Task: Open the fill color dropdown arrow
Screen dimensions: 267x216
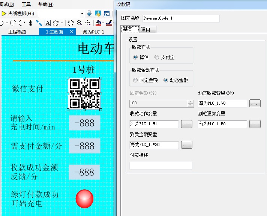Action: pyautogui.click(x=103, y=23)
